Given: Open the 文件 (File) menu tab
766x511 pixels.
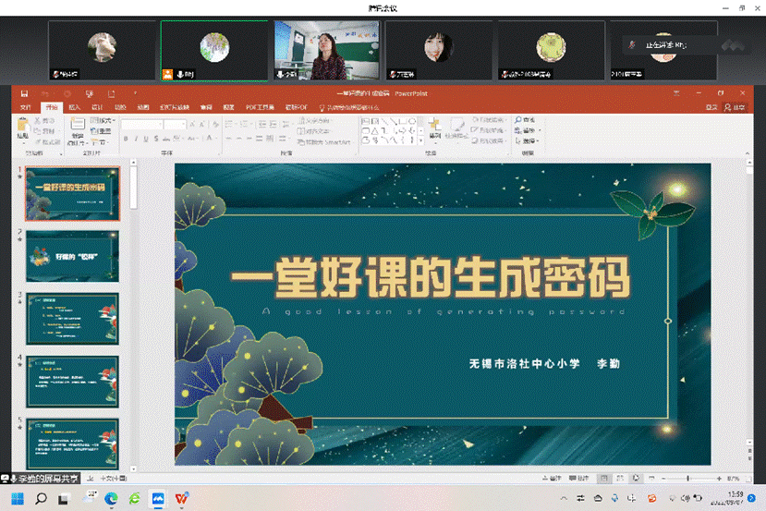Looking at the screenshot, I should tap(26, 107).
